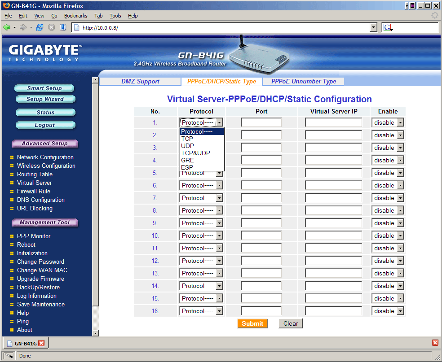Image resolution: width=442 pixels, height=362 pixels.
Task: Click the Port field for row 1
Action: coord(261,122)
